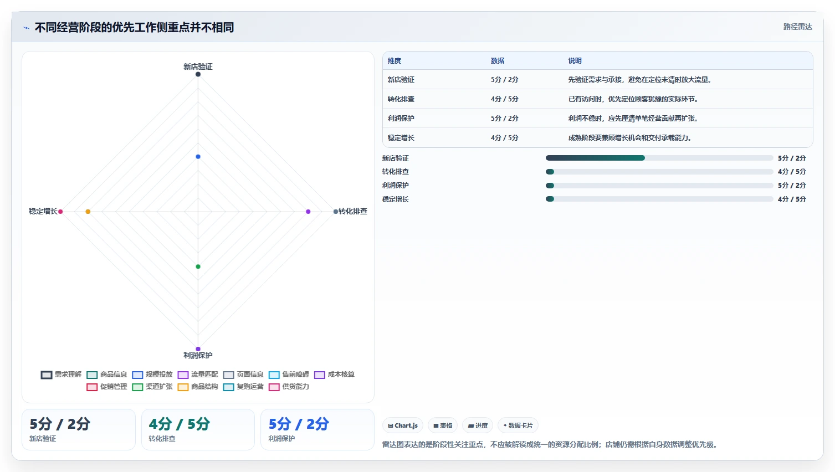835x472 pixels.
Task: Select the 新店验证 table row cell
Action: click(401, 80)
